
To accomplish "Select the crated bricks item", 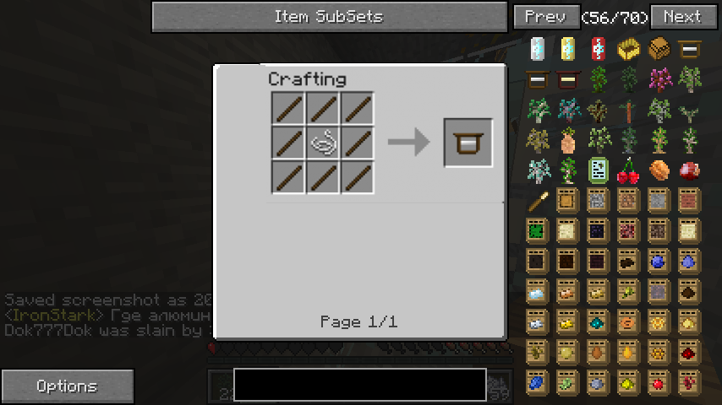I will pos(689,201).
